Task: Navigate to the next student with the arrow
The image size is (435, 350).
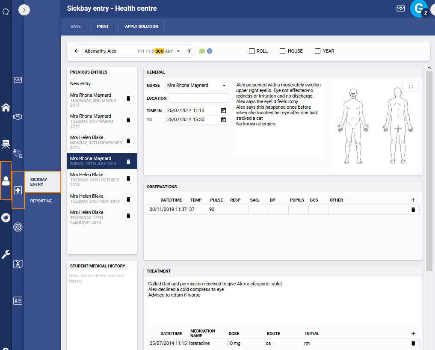Action: point(188,50)
